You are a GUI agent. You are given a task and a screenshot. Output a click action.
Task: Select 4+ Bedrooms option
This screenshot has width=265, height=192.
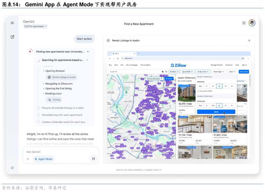pos(226,86)
